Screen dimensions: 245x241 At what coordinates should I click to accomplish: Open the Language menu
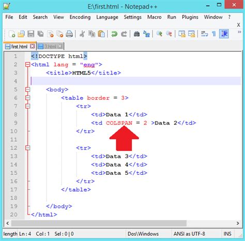(107, 17)
